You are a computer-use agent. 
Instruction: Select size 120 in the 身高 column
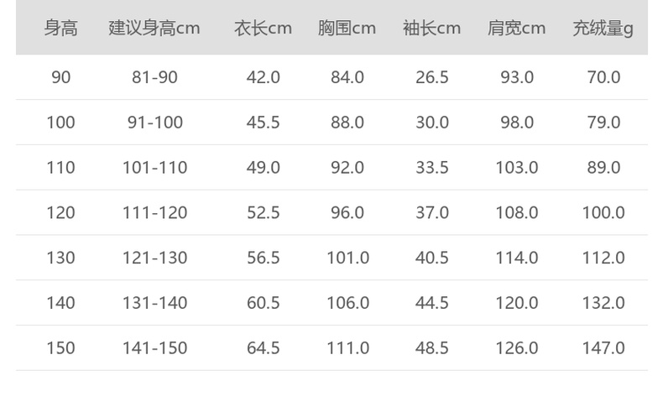(x=60, y=213)
